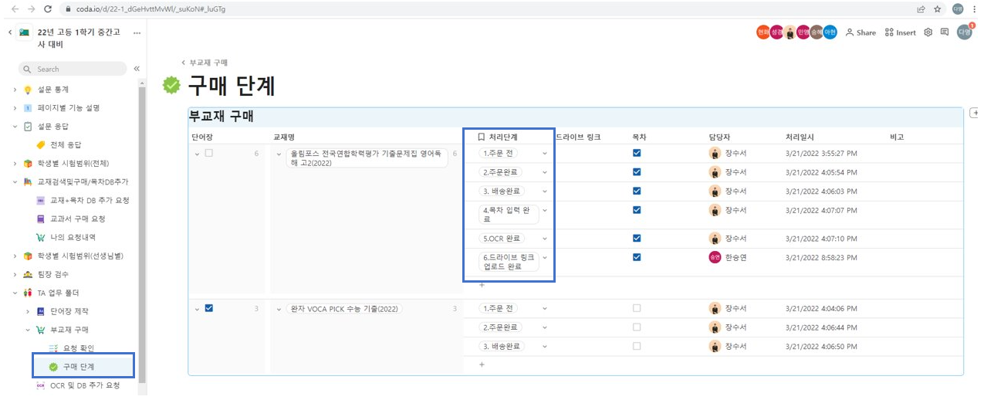Open 학생별 시험범위(전체) page

coord(73,164)
